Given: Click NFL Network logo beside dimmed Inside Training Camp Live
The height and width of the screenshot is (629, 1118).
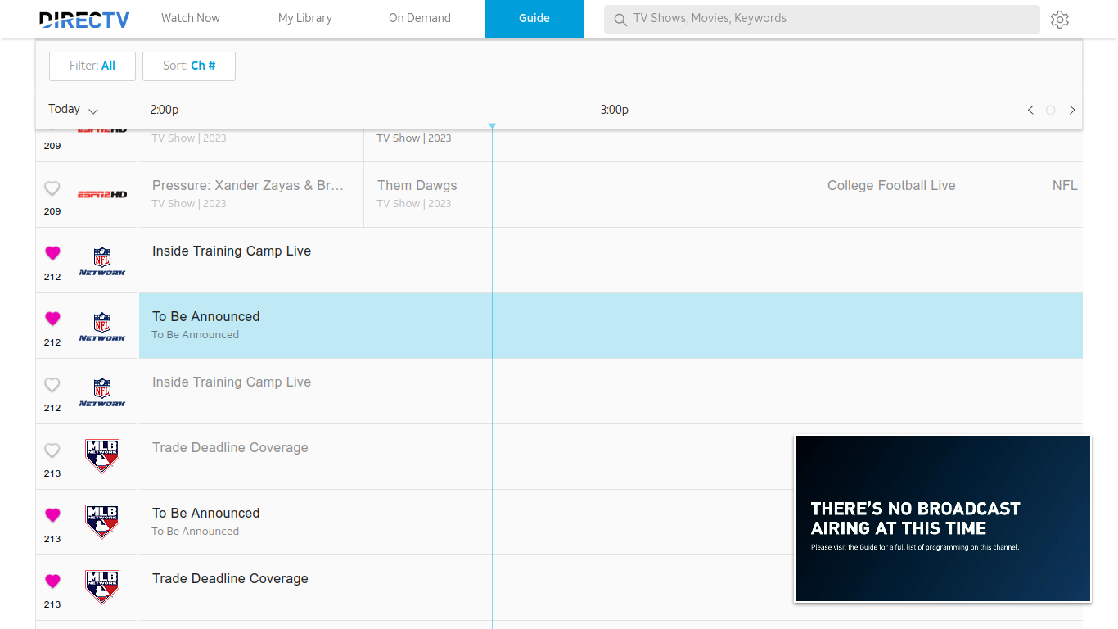Looking at the screenshot, I should click(x=102, y=391).
